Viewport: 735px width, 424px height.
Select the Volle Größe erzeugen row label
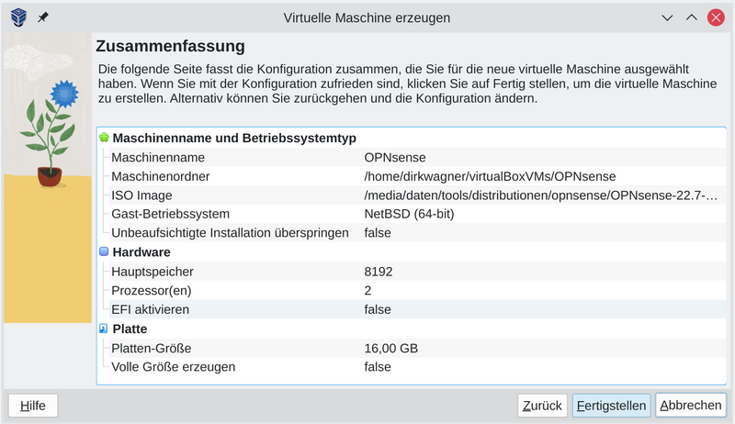[173, 367]
